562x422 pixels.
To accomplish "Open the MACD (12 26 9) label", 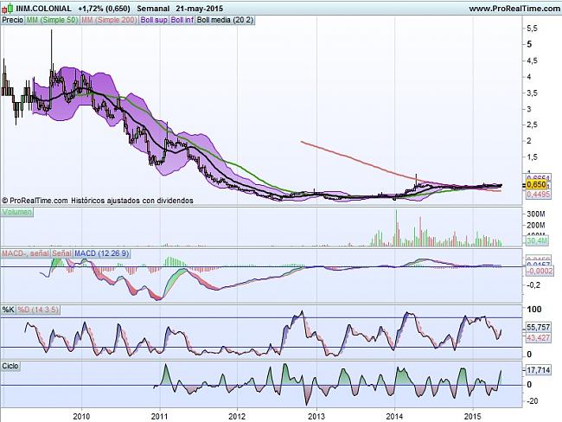I will click(x=103, y=253).
